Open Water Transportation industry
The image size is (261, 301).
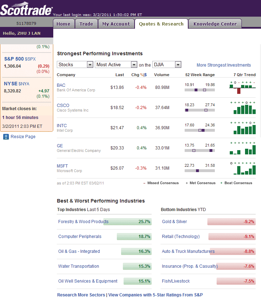pos(78,266)
